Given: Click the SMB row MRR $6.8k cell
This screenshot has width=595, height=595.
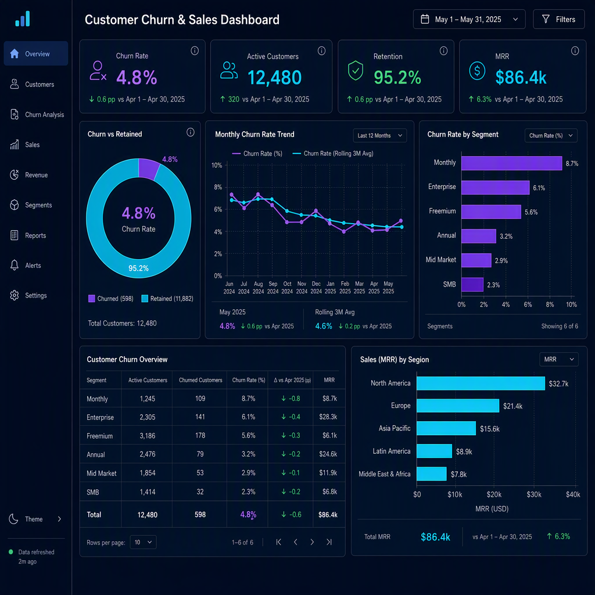Looking at the screenshot, I should [x=329, y=492].
